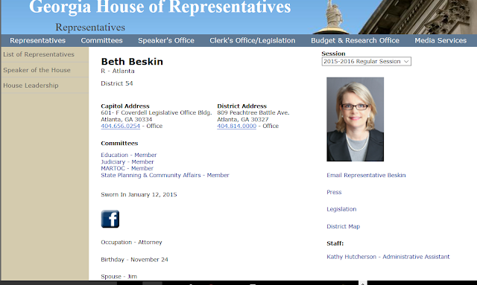Open MARTOC committee link
477x285 pixels.
[x=127, y=168]
